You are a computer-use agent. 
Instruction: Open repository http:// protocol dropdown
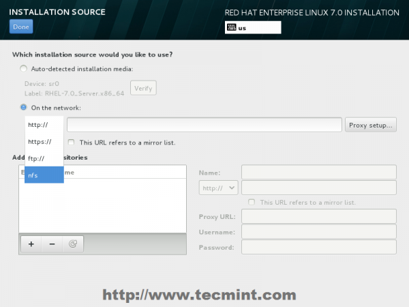(x=218, y=188)
